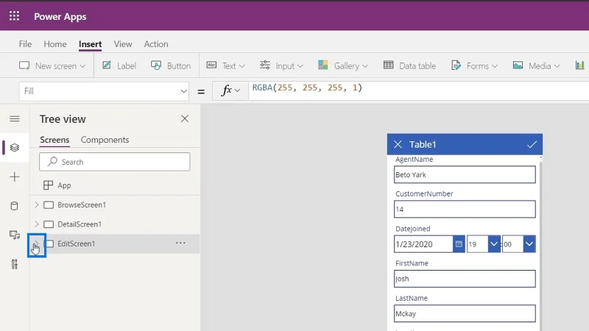
Task: Click the submit checkmark on Table1 form
Action: pyautogui.click(x=532, y=144)
